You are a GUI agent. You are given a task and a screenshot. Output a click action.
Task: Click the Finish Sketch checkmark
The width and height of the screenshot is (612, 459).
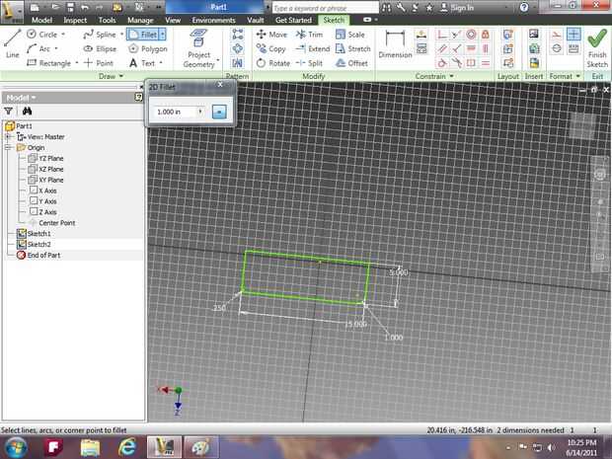point(597,47)
